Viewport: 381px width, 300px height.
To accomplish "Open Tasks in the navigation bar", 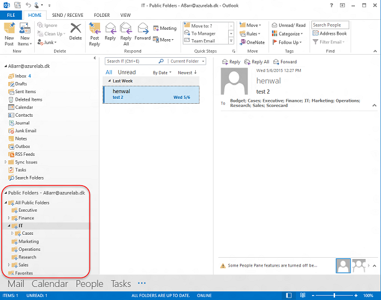I will pyautogui.click(x=121, y=283).
